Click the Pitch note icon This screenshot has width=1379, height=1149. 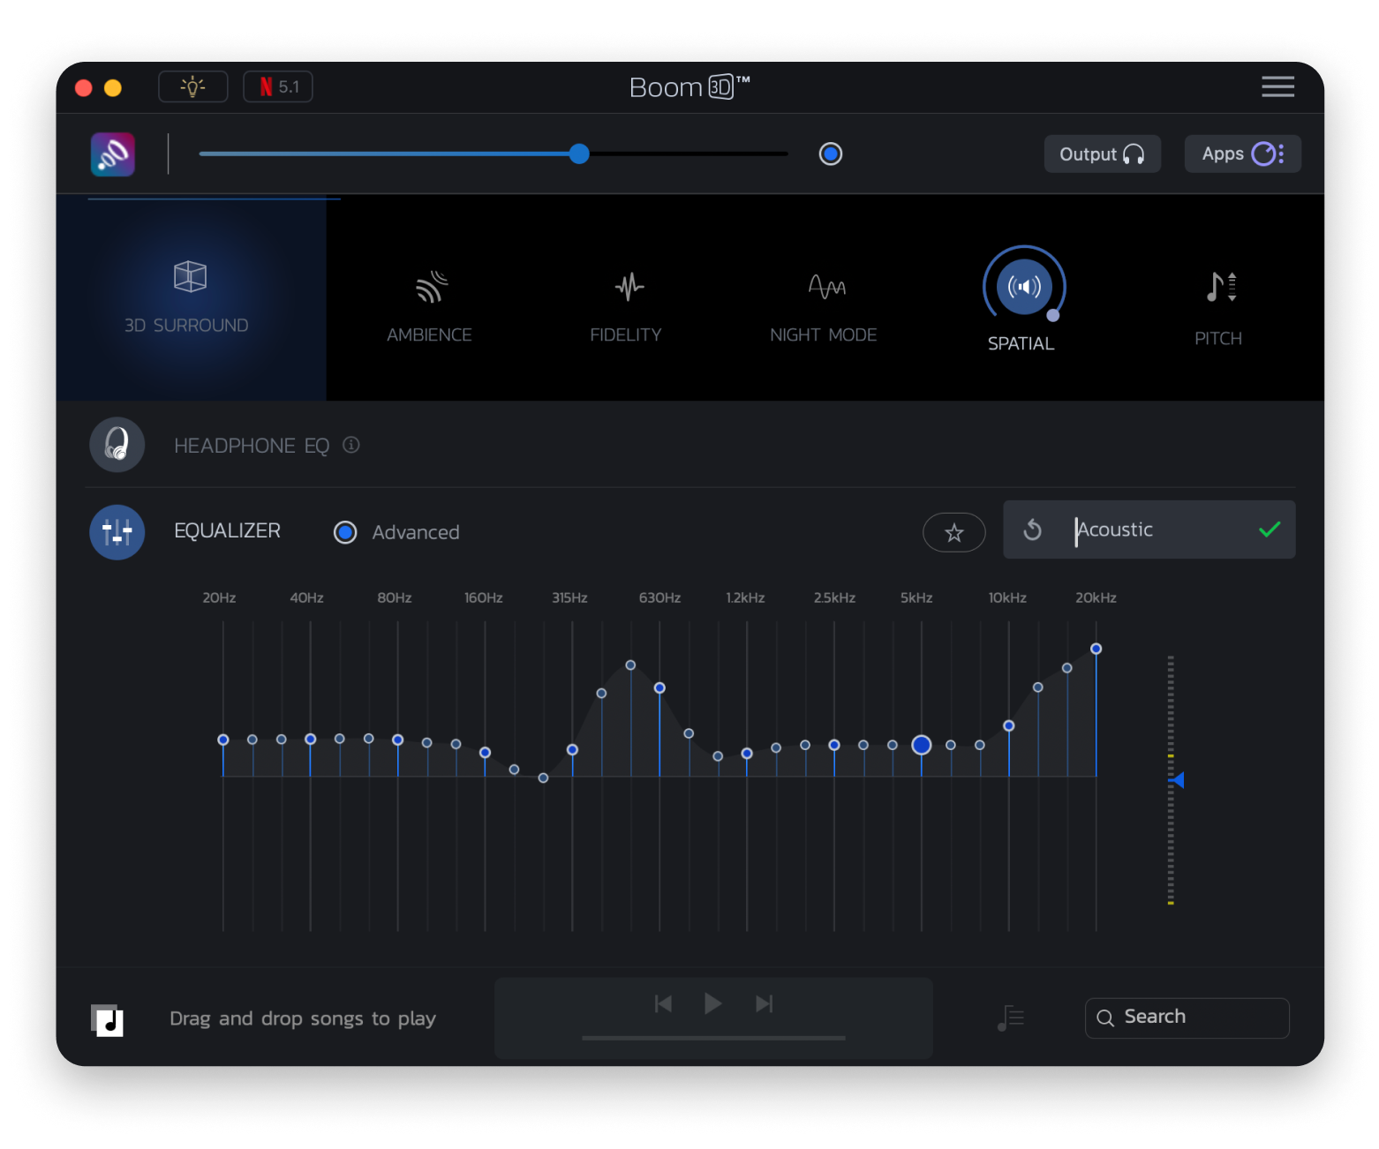point(1221,287)
